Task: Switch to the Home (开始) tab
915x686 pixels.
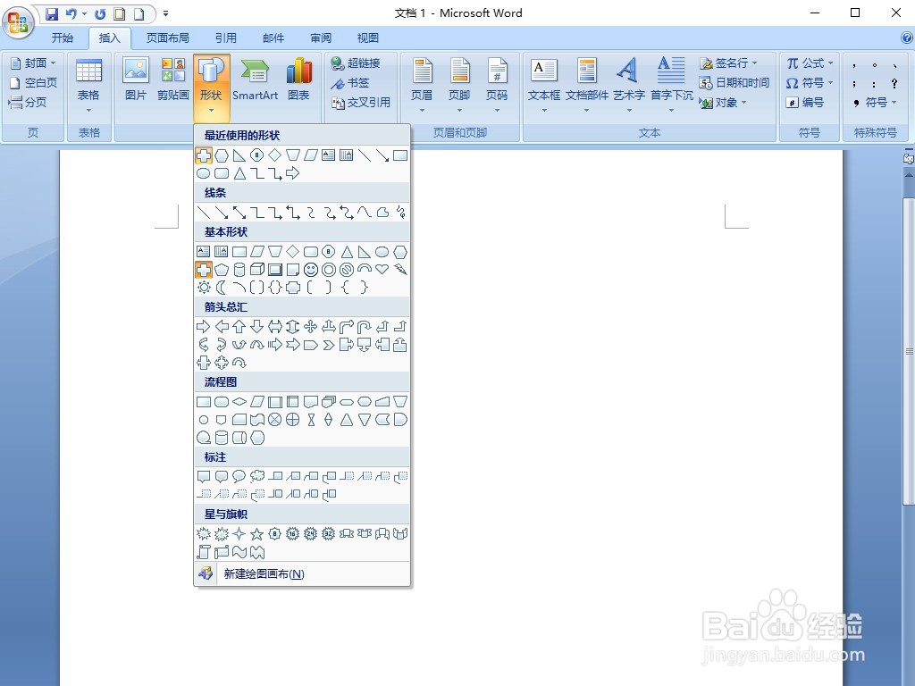Action: 63,38
